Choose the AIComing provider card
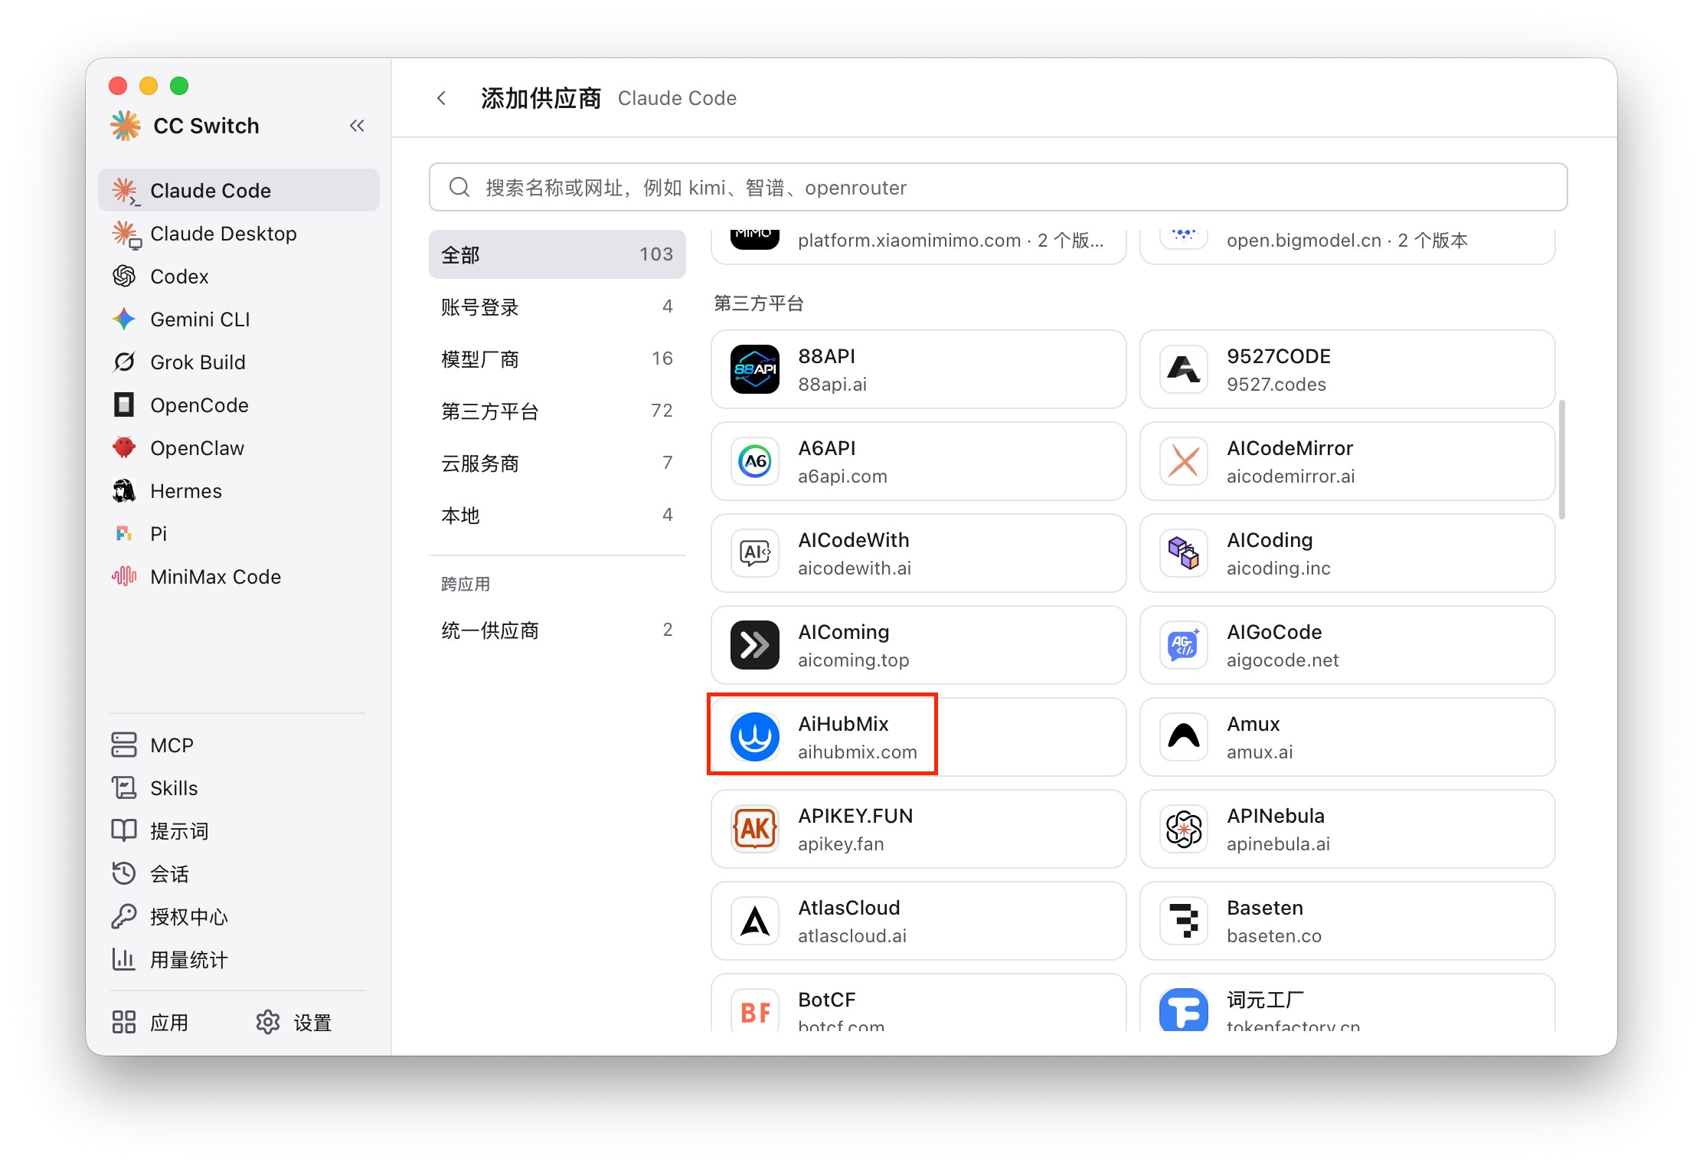This screenshot has width=1703, height=1169. point(918,645)
